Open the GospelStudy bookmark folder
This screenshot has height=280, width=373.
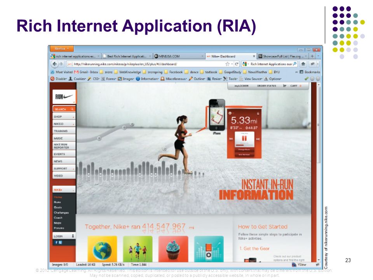[x=230, y=72]
